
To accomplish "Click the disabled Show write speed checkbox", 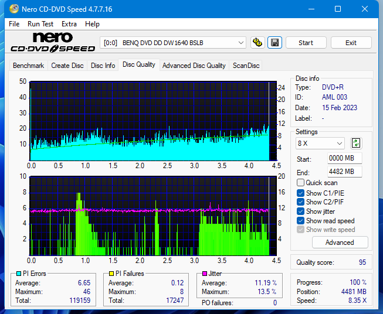I will 300,230.
